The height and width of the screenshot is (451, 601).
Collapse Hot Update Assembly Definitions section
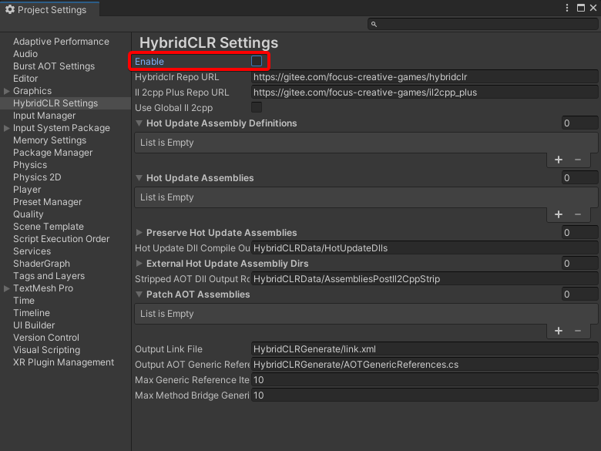(139, 123)
